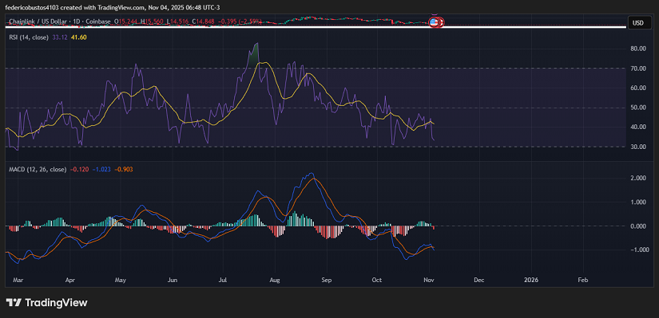
Task: Click the Jul label on time axis
Action: 223,280
